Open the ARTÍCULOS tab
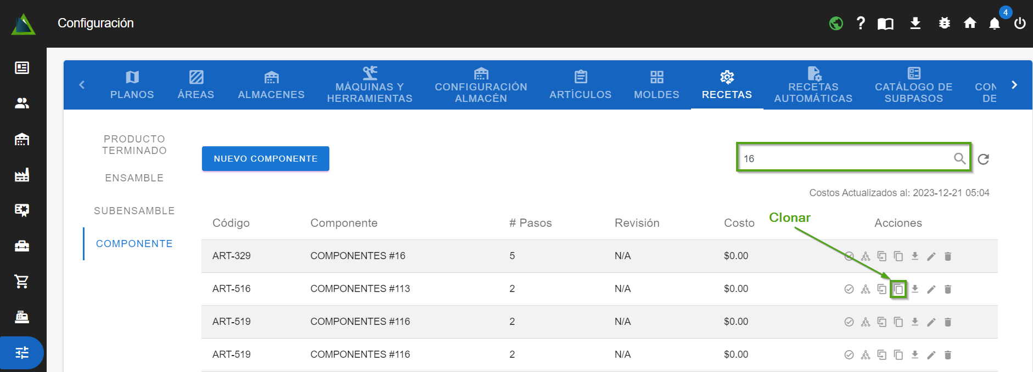 pos(580,85)
